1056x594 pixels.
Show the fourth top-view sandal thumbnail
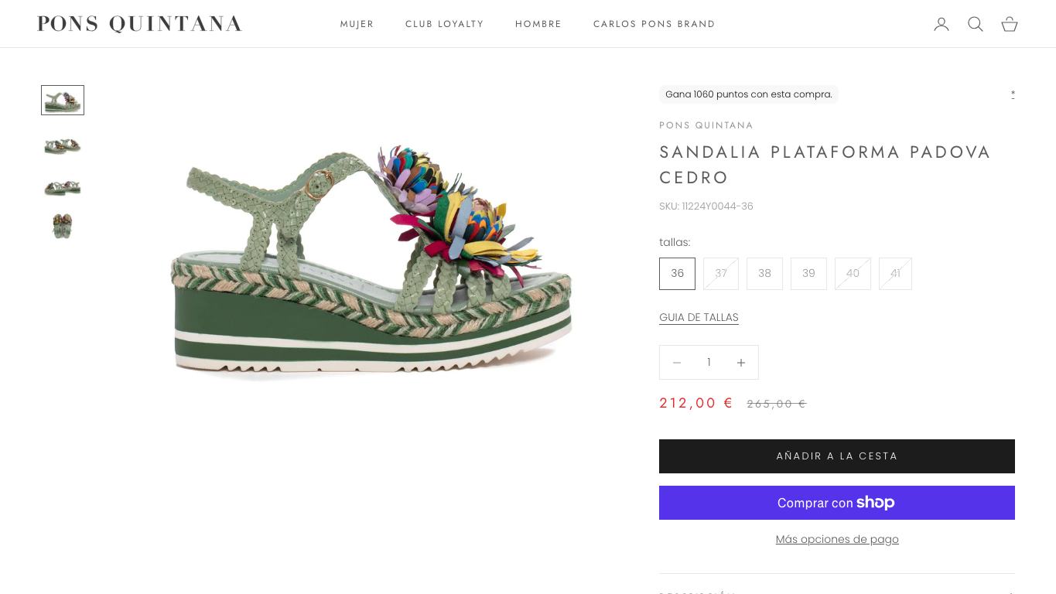point(63,226)
